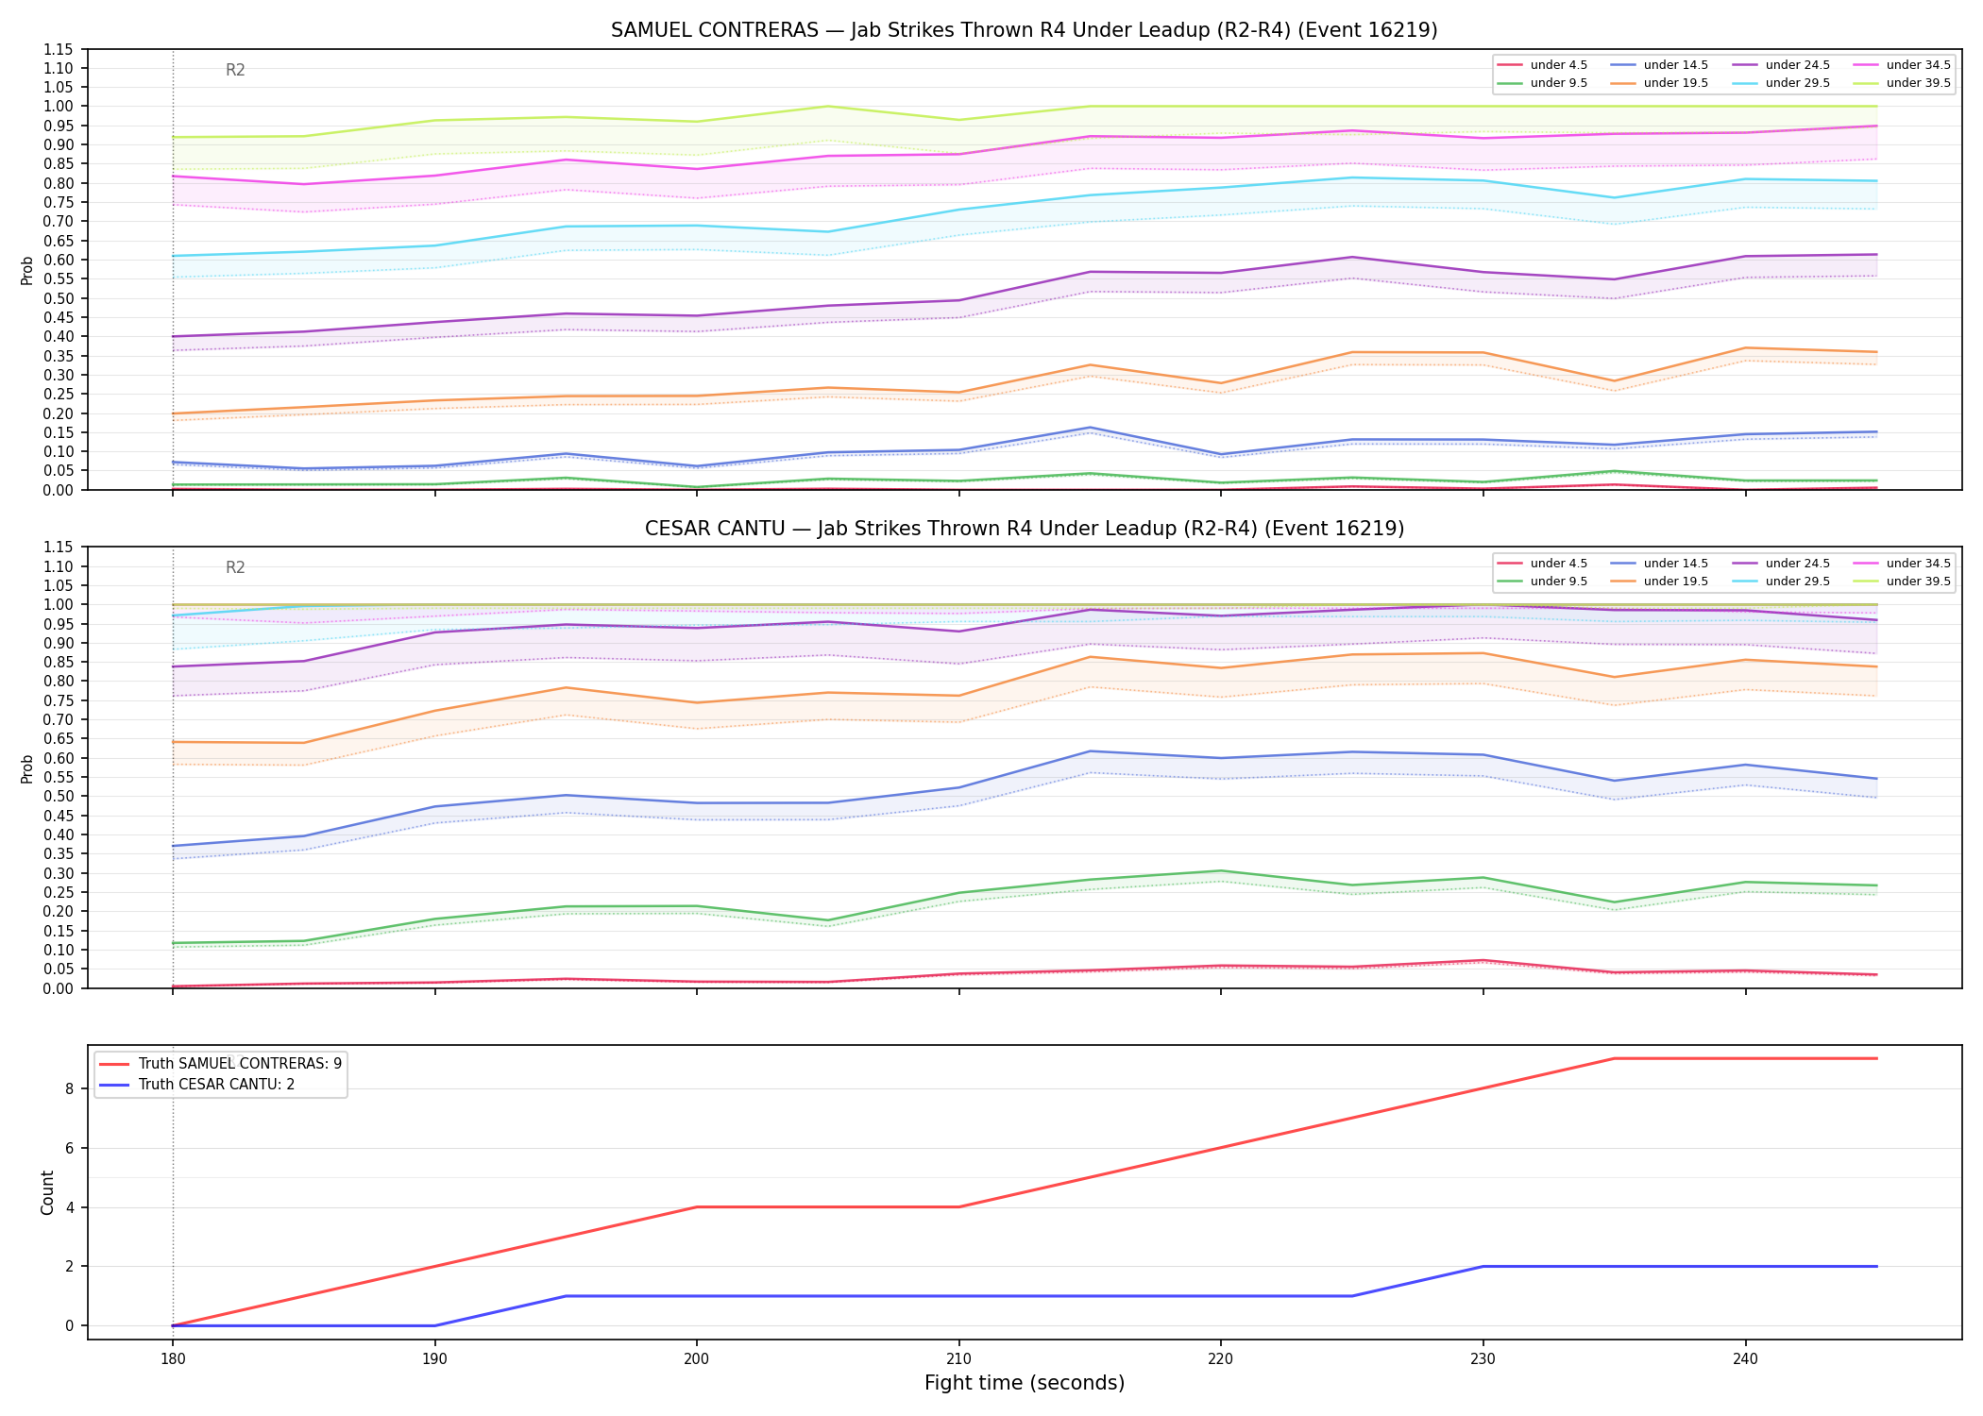
Task: Click the 0.50 tick in Cesar Cantu chart
Action: click(x=59, y=797)
